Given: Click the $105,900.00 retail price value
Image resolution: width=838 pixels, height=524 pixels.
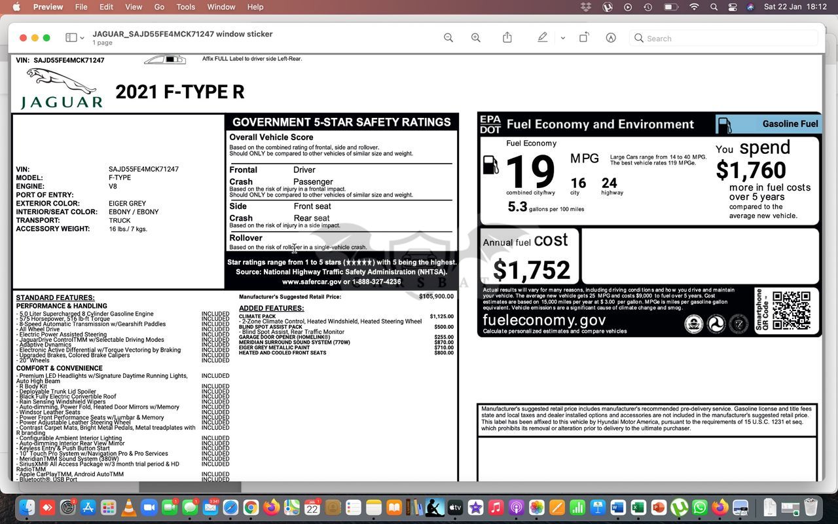Looking at the screenshot, I should 436,297.
